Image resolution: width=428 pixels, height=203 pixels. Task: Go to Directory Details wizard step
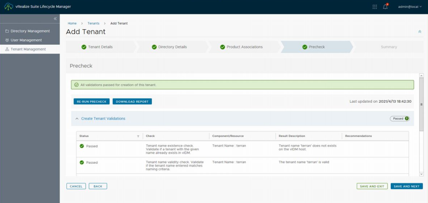[172, 47]
